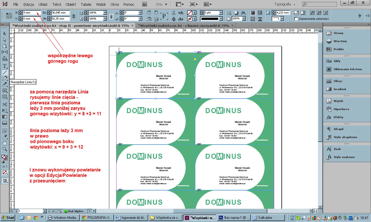Select the Type tool in the toolbox
Screen dimensions: 371x222
coord(5,66)
